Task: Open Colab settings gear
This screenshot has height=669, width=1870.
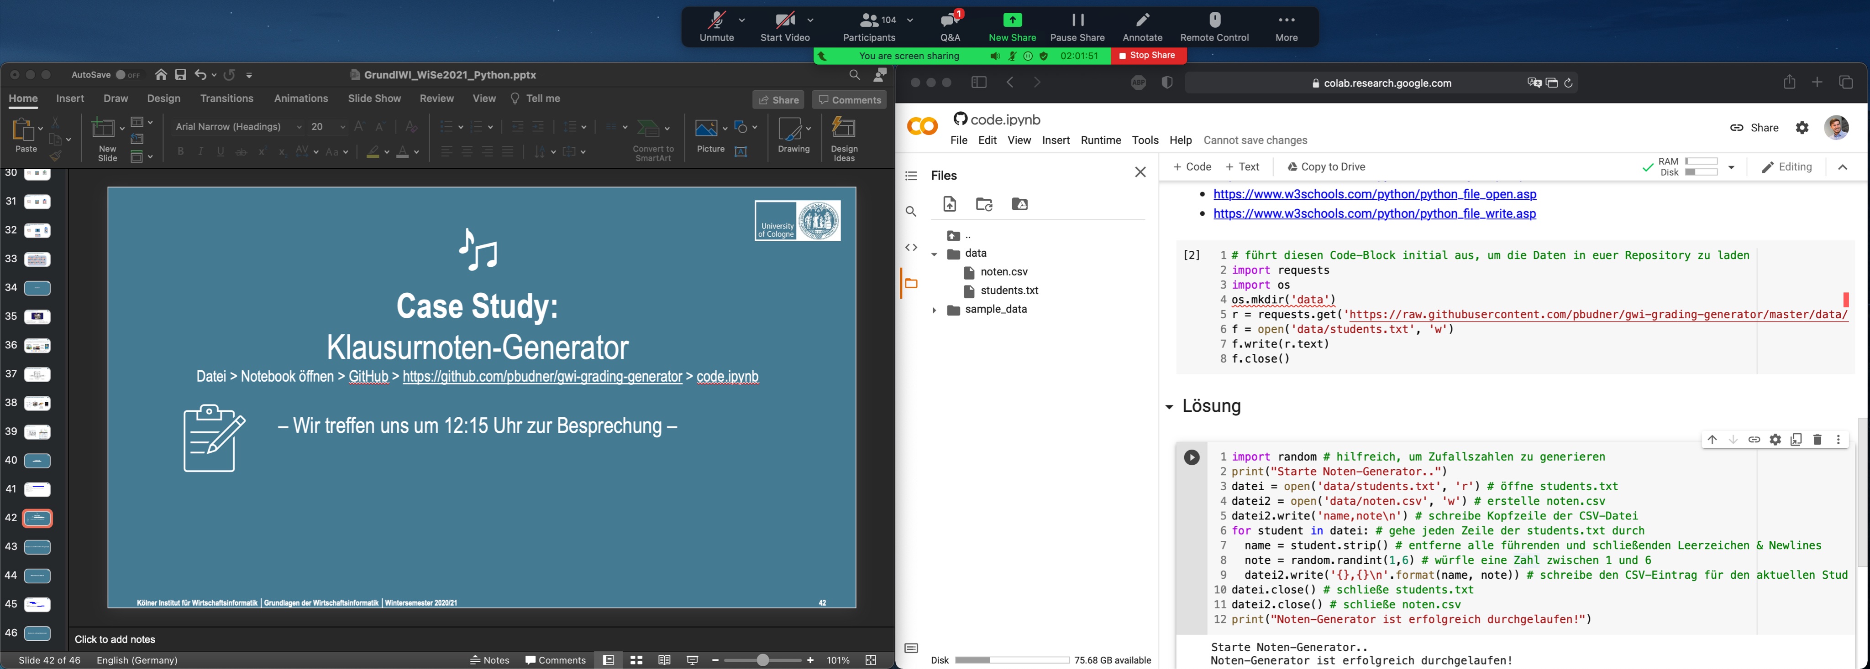Action: pos(1802,128)
